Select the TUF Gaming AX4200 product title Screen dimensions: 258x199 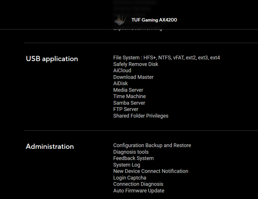click(154, 20)
